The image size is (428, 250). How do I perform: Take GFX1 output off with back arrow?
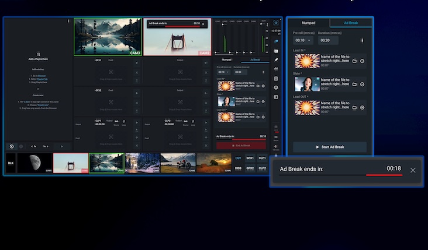[206, 63]
